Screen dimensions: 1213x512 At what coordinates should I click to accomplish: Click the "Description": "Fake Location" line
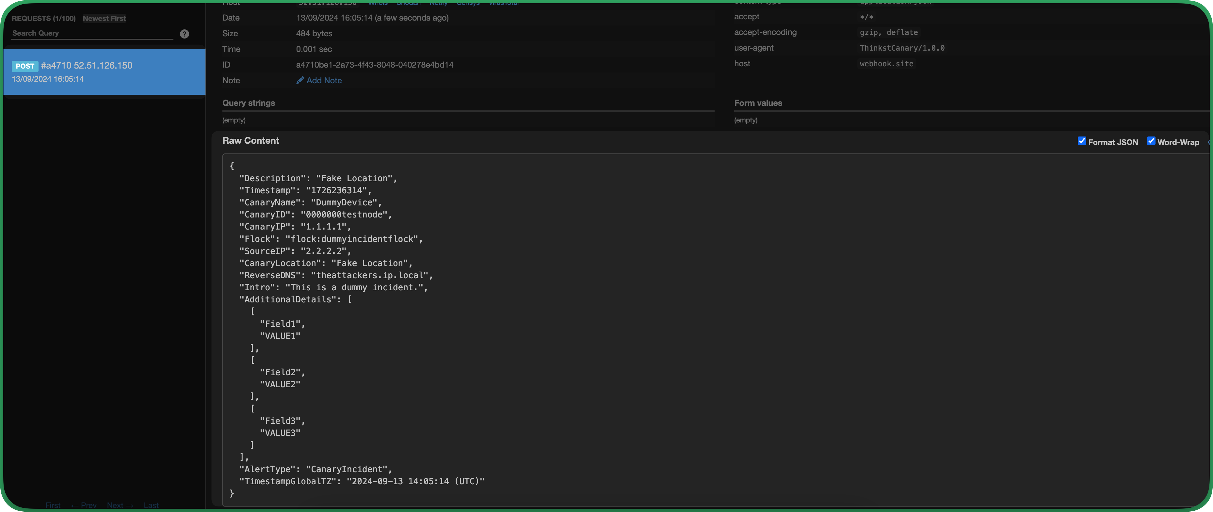(x=318, y=178)
